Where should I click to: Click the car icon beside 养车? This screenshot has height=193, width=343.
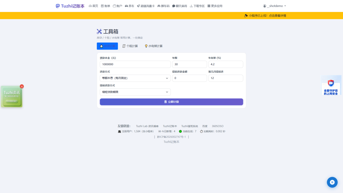126,6
